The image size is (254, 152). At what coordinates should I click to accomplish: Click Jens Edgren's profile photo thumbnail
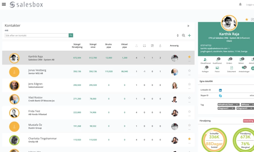click(14, 85)
